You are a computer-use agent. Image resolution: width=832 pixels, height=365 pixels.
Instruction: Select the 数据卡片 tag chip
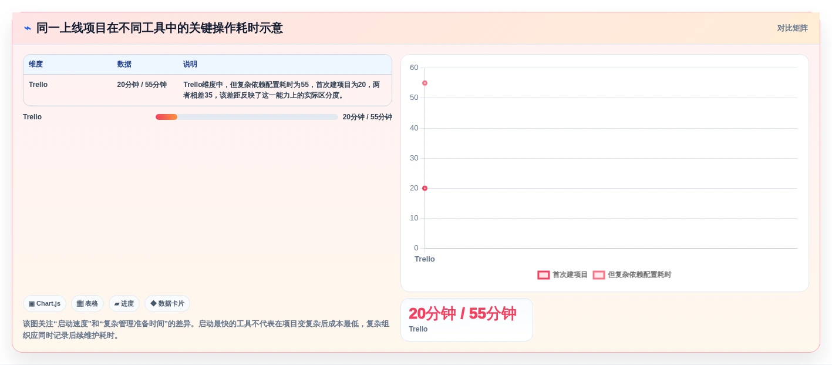pyautogui.click(x=167, y=304)
